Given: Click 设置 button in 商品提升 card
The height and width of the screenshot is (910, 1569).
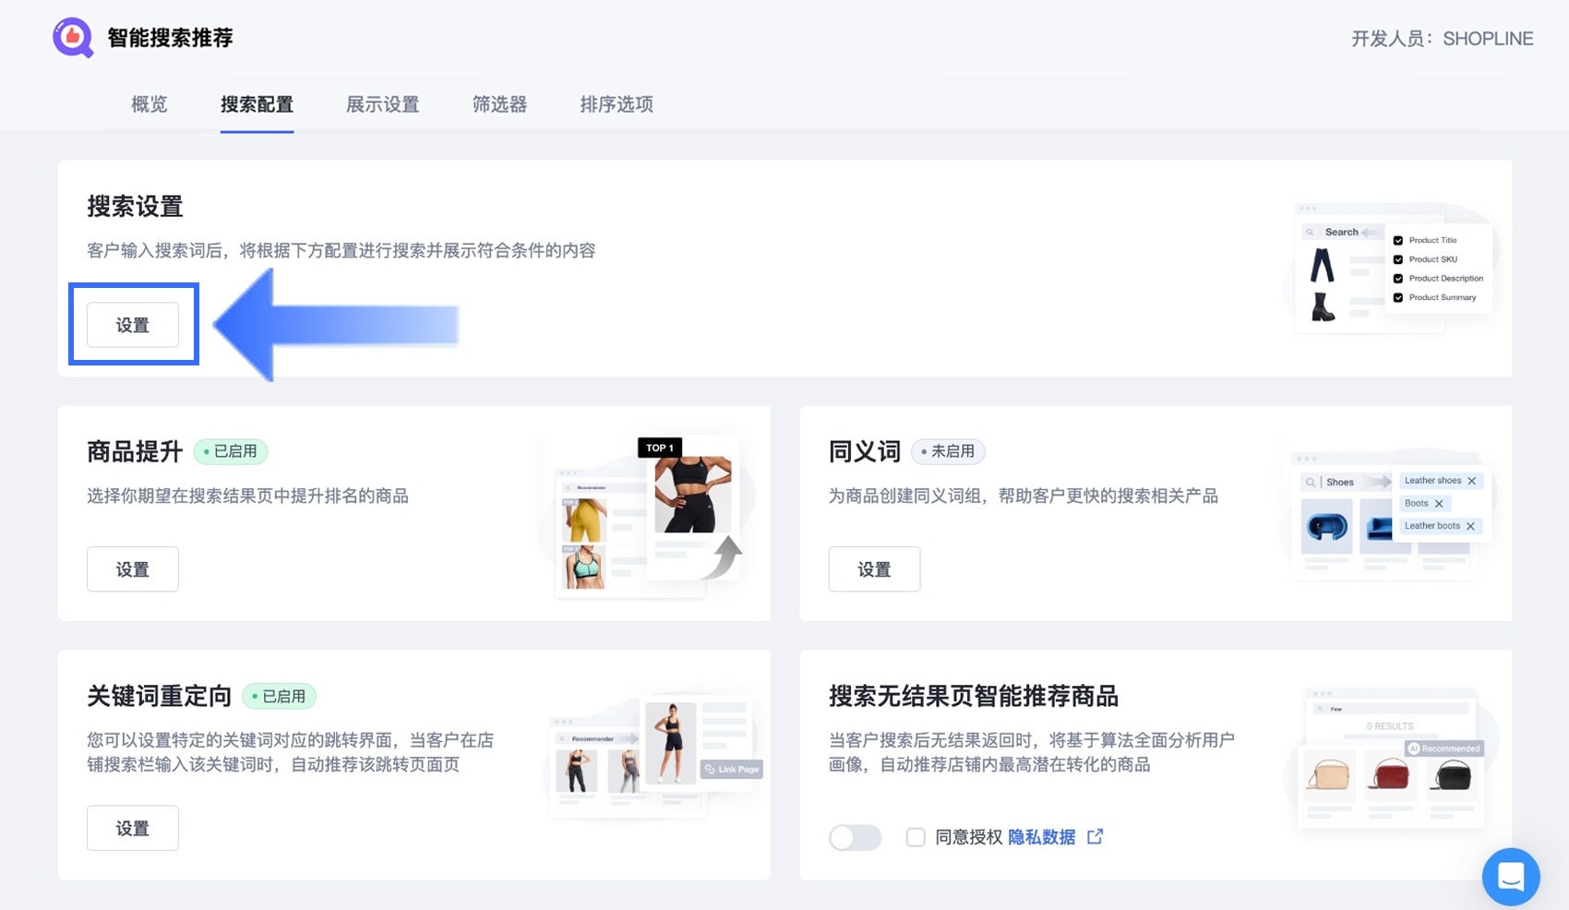Looking at the screenshot, I should (x=133, y=569).
